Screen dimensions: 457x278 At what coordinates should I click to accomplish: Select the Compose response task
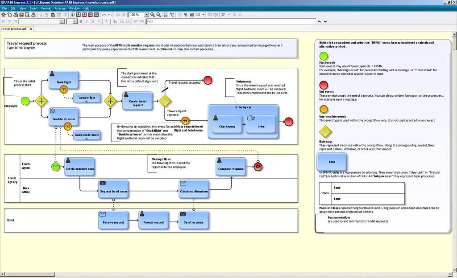click(231, 167)
